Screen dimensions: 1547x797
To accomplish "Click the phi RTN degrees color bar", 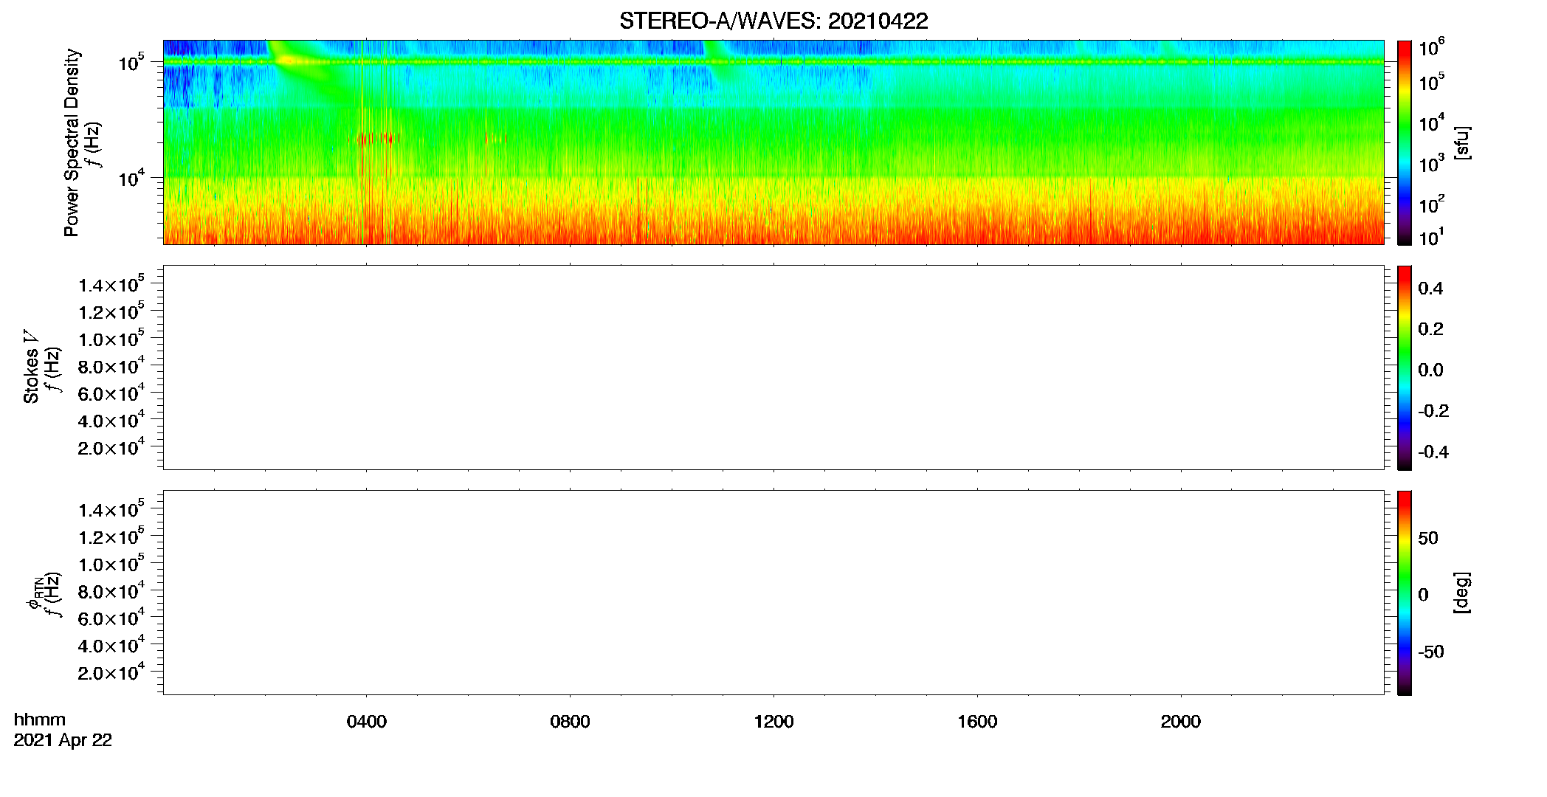I will click(1404, 593).
